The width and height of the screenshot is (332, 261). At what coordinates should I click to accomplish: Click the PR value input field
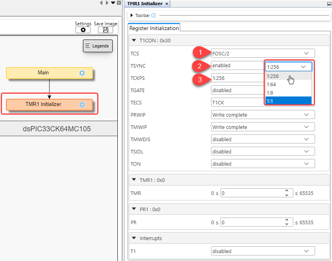tap(251, 223)
